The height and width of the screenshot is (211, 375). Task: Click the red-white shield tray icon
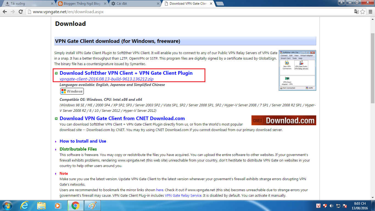coord(325,206)
